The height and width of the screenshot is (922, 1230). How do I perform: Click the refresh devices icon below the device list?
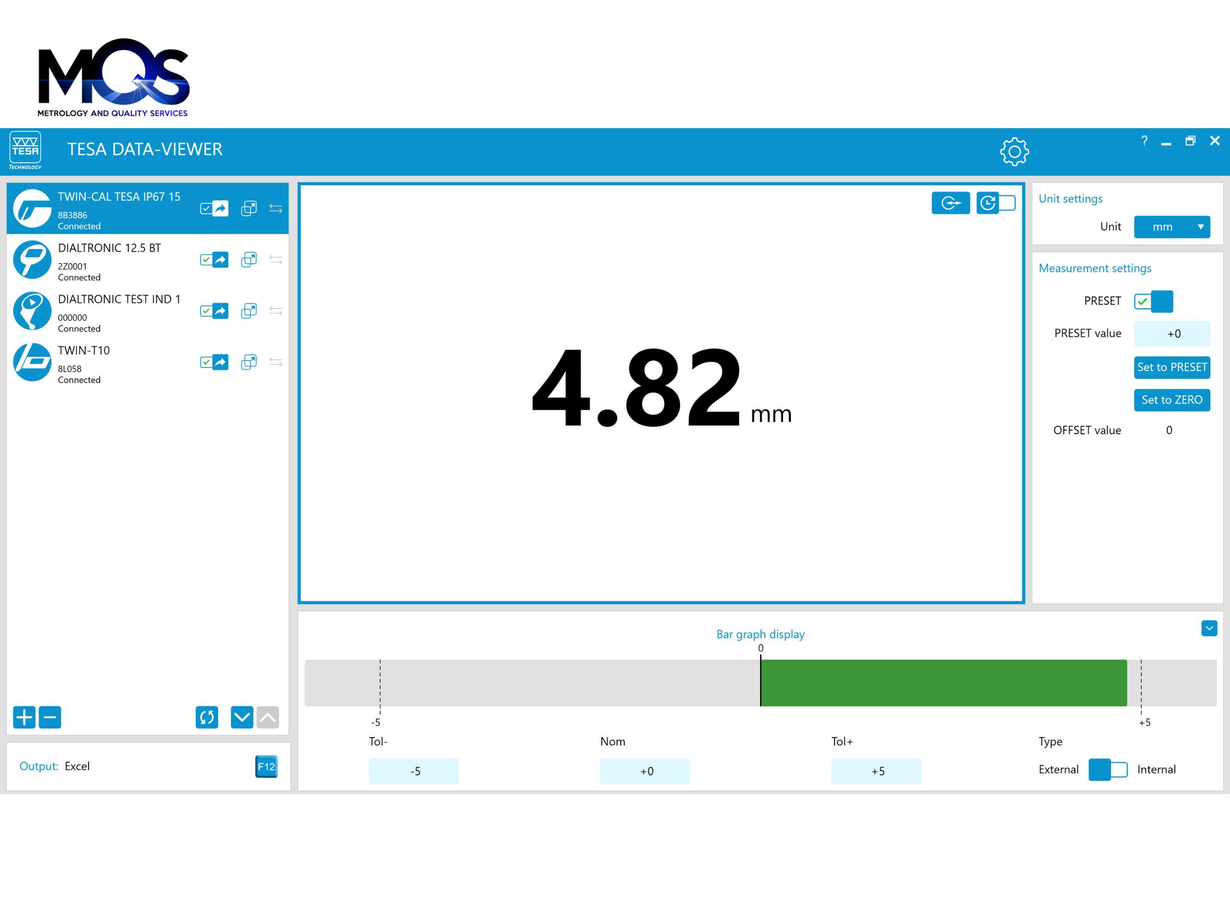tap(206, 717)
